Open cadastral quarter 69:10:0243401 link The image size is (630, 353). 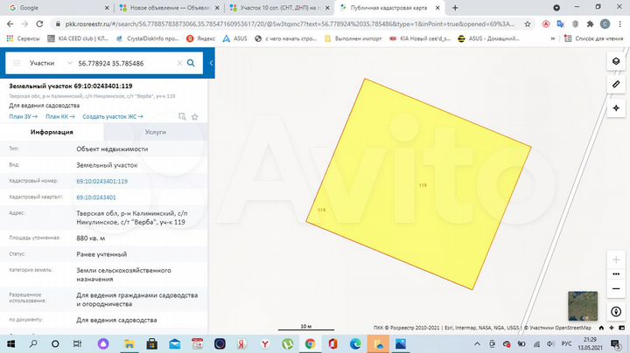(101, 197)
